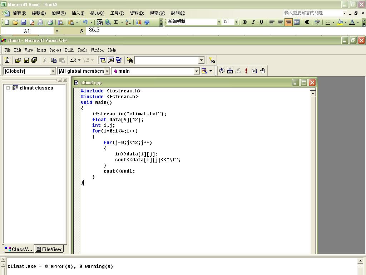Click the Compile icon in build toolbar

coord(222,71)
